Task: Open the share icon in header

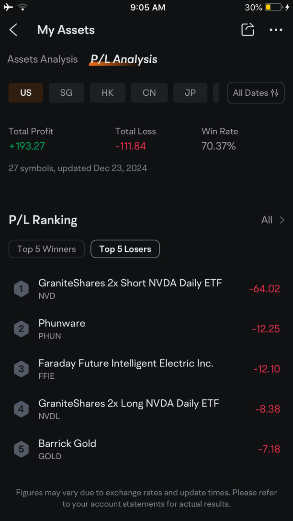Action: click(x=248, y=30)
